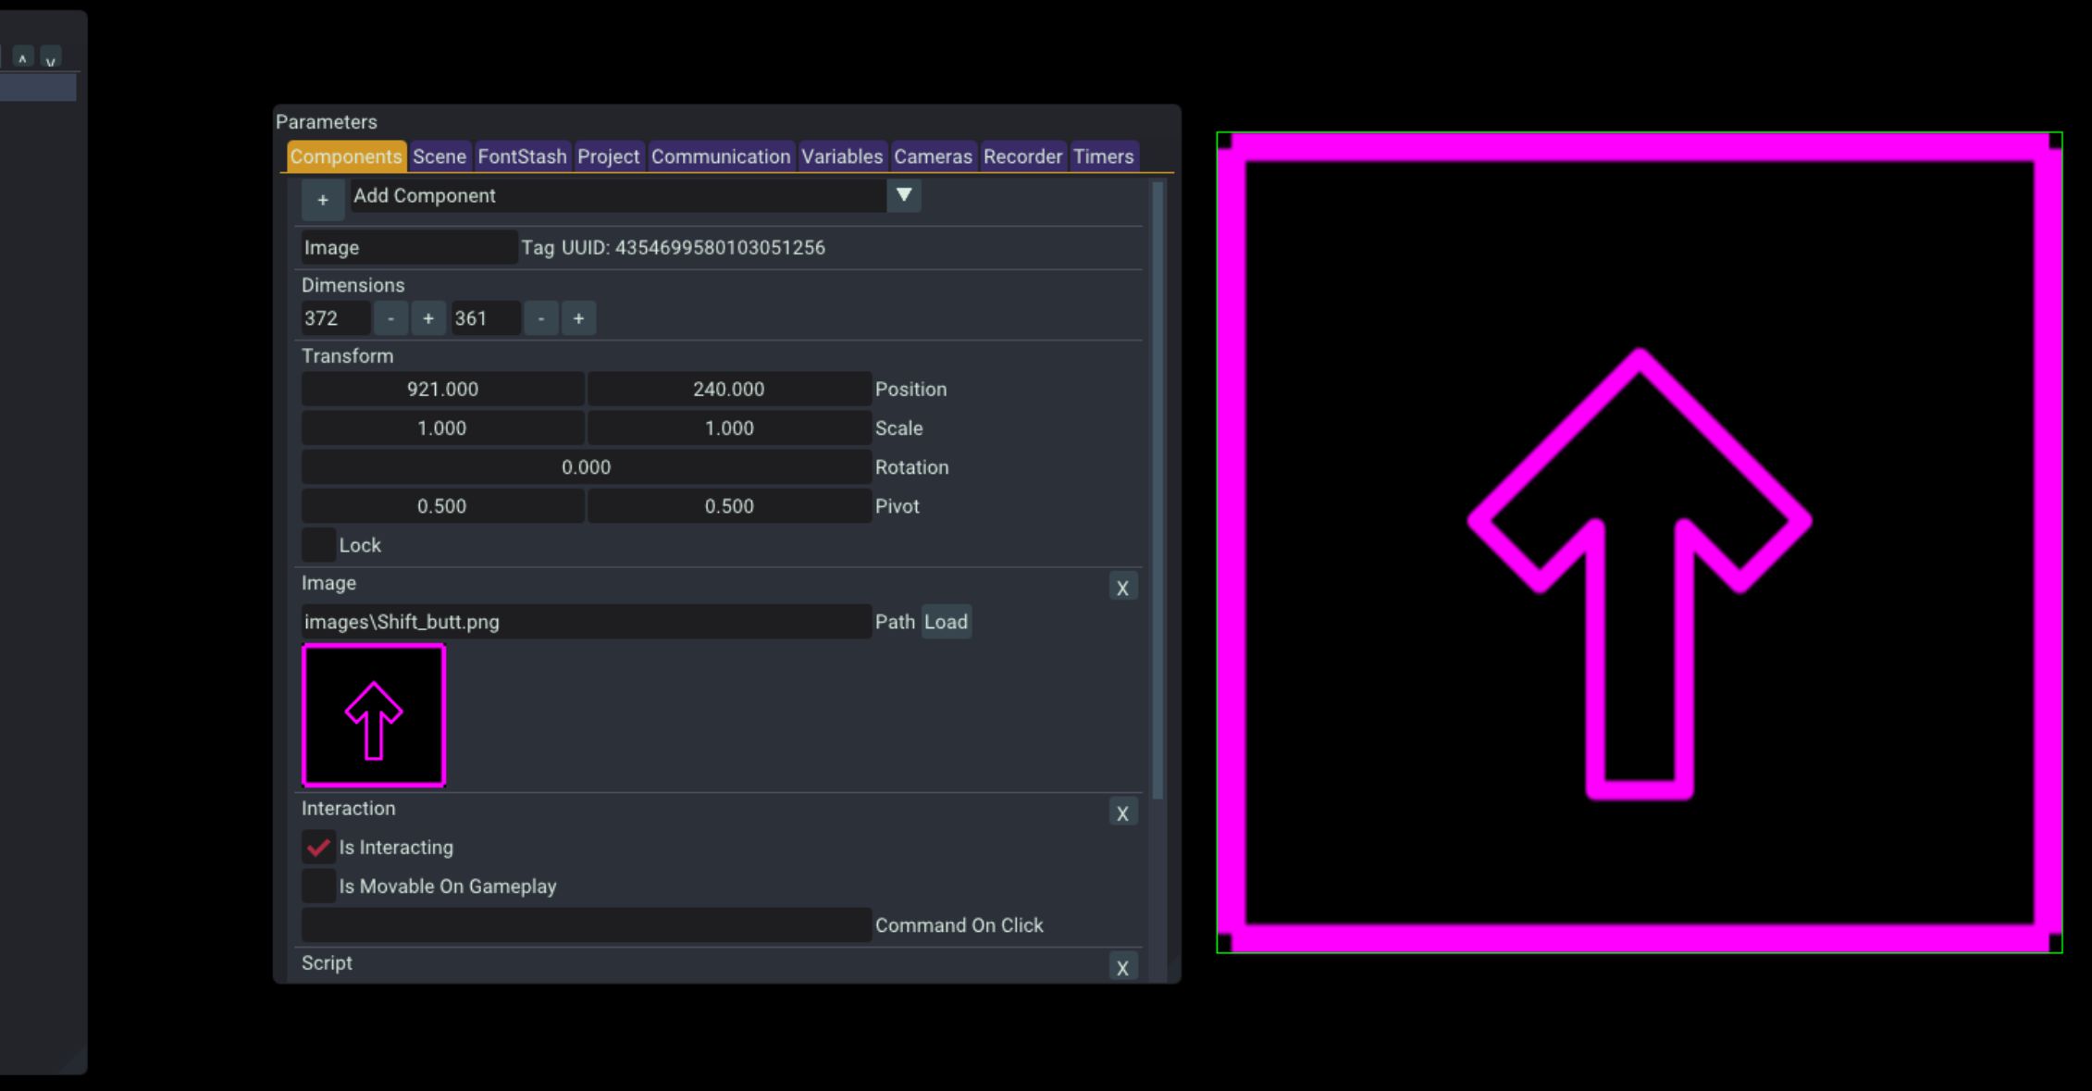This screenshot has width=2092, height=1091.
Task: Decrease the height dimension with minus
Action: pyautogui.click(x=541, y=318)
